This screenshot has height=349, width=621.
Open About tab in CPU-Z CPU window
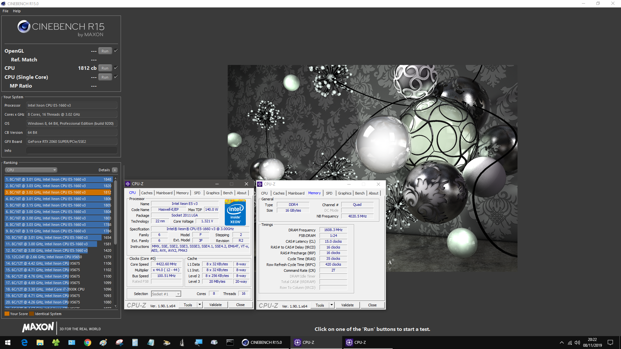coord(242,193)
